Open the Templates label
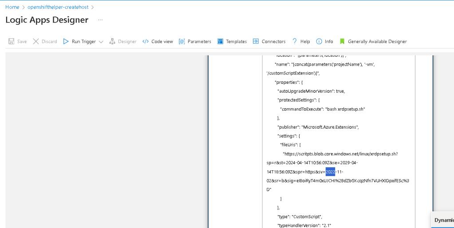 [236, 41]
